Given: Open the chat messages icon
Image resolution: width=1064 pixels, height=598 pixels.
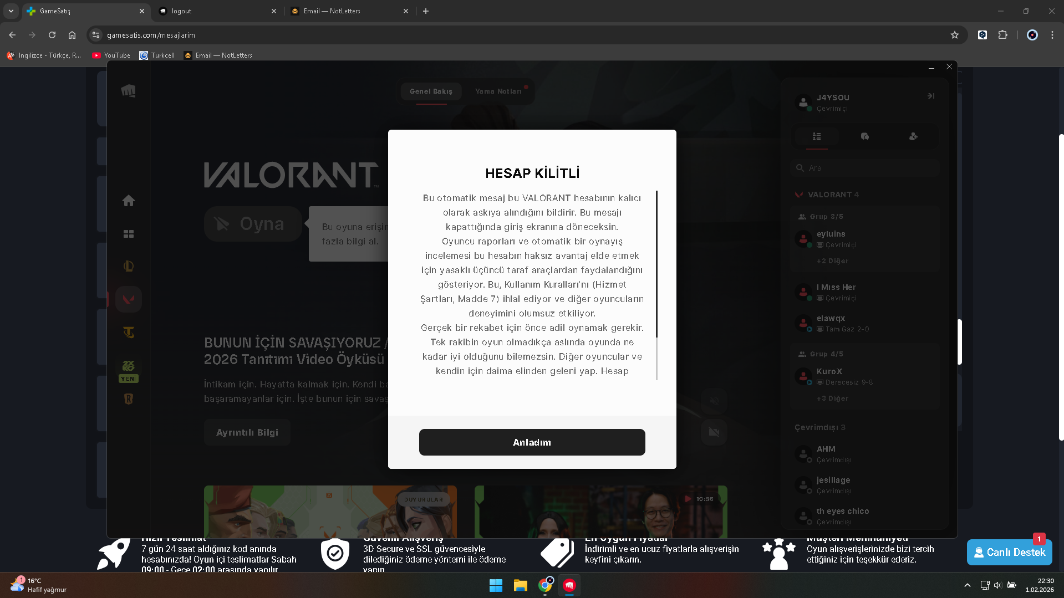Looking at the screenshot, I should (x=865, y=136).
